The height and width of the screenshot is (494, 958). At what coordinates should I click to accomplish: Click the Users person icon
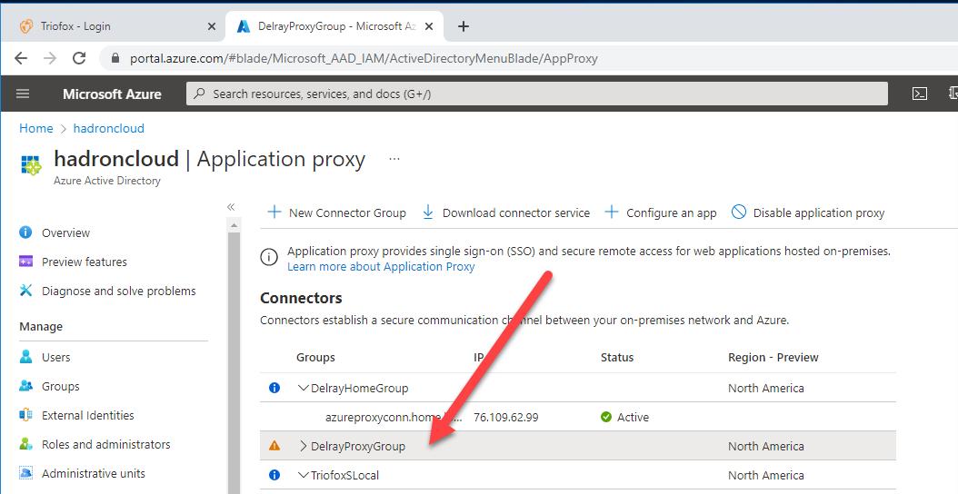pos(25,357)
